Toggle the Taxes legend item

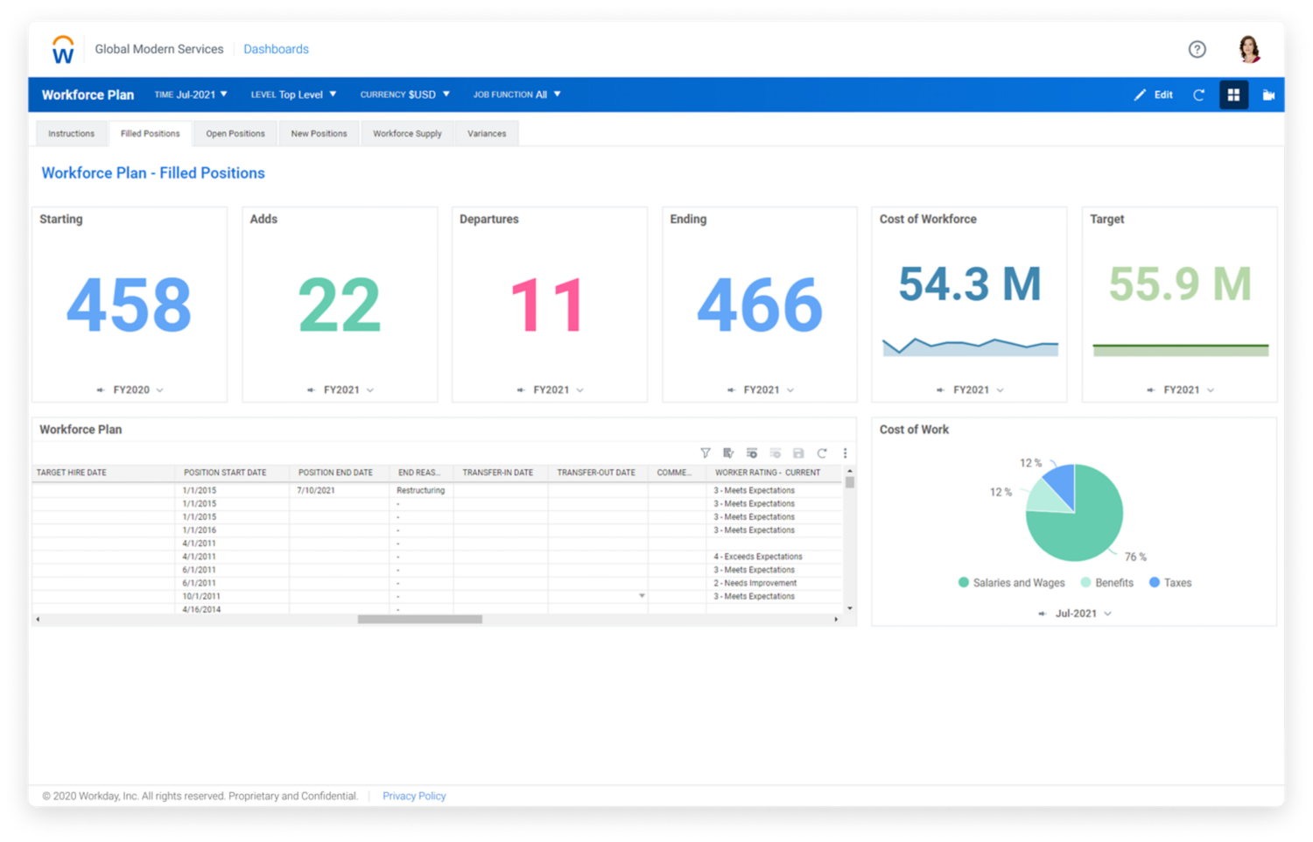point(1170,583)
